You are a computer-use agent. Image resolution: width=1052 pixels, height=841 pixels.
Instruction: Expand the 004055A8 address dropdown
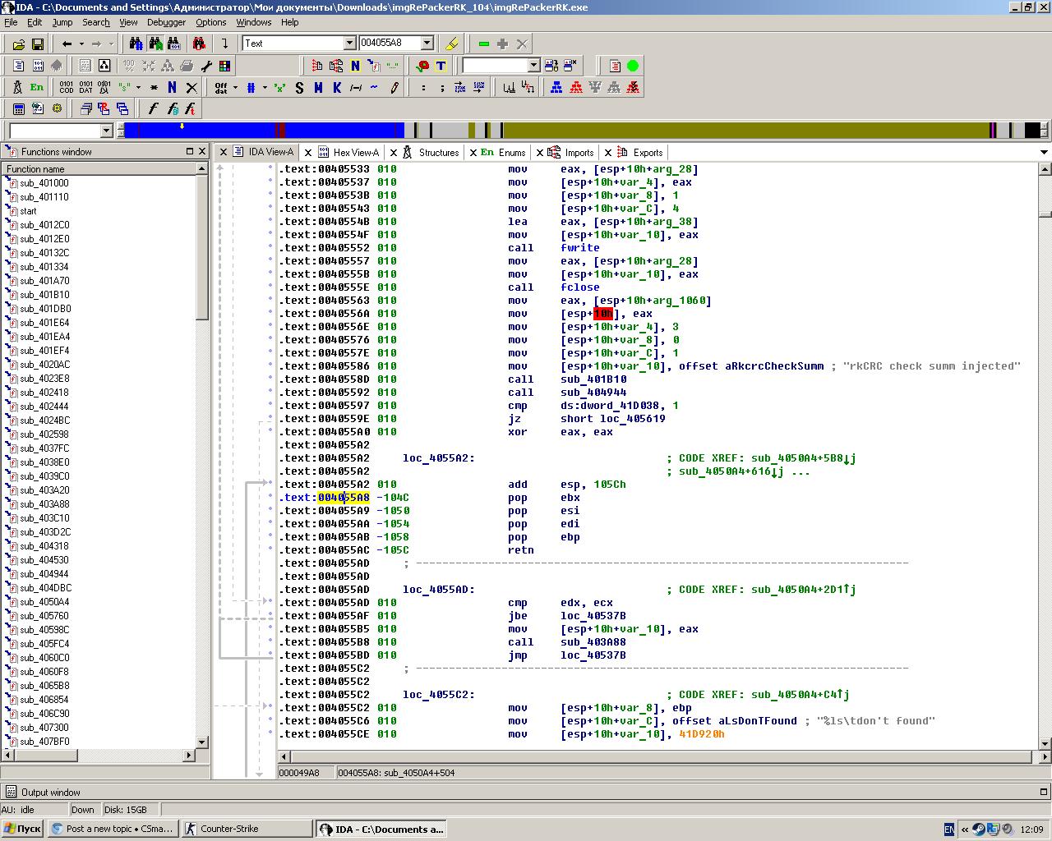point(427,44)
